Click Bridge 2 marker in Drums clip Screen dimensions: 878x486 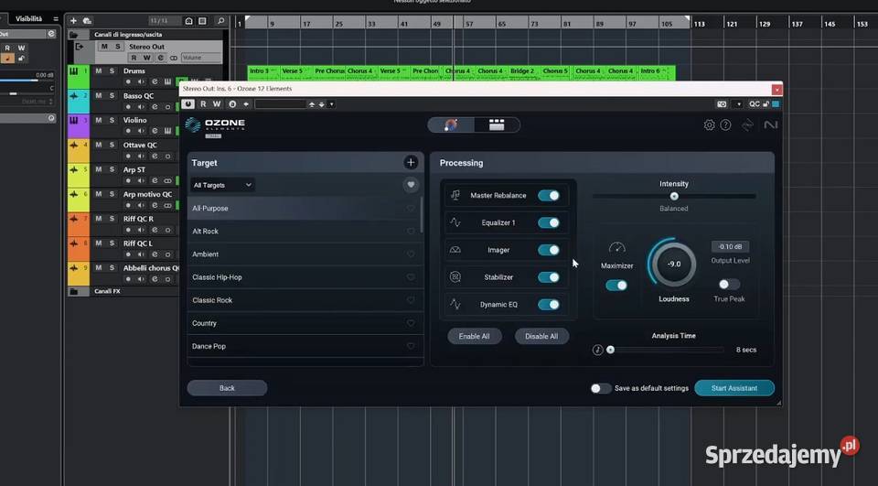coord(521,71)
